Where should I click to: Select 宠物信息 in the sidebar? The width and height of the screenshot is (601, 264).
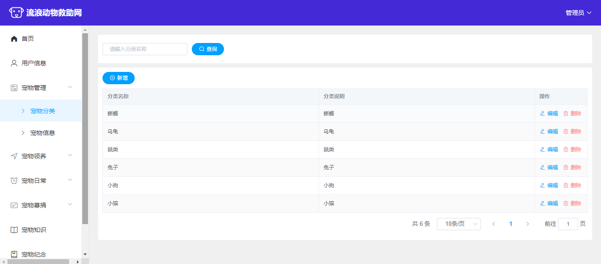(43, 133)
